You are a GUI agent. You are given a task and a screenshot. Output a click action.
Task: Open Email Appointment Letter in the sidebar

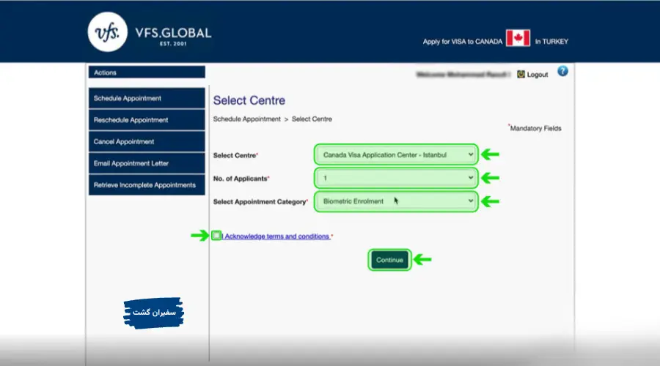click(147, 163)
